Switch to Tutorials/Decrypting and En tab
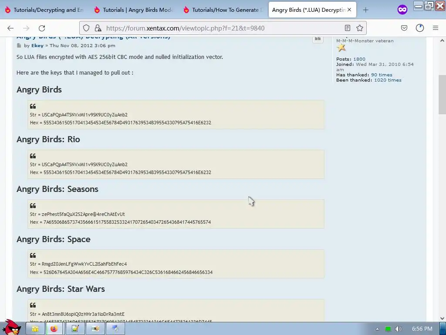This screenshot has height=335, width=446. tap(44, 10)
